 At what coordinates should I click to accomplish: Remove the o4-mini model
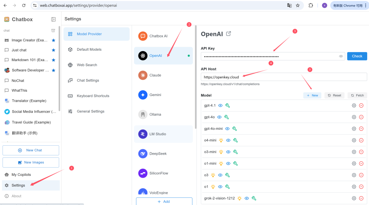click(x=361, y=140)
